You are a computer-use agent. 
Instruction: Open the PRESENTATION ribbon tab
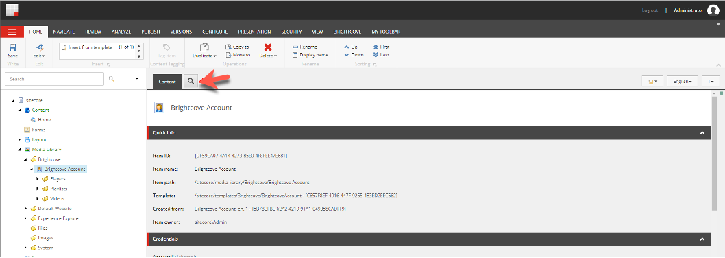pos(254,32)
